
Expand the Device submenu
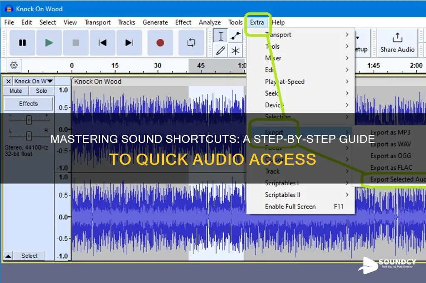[x=300, y=105]
